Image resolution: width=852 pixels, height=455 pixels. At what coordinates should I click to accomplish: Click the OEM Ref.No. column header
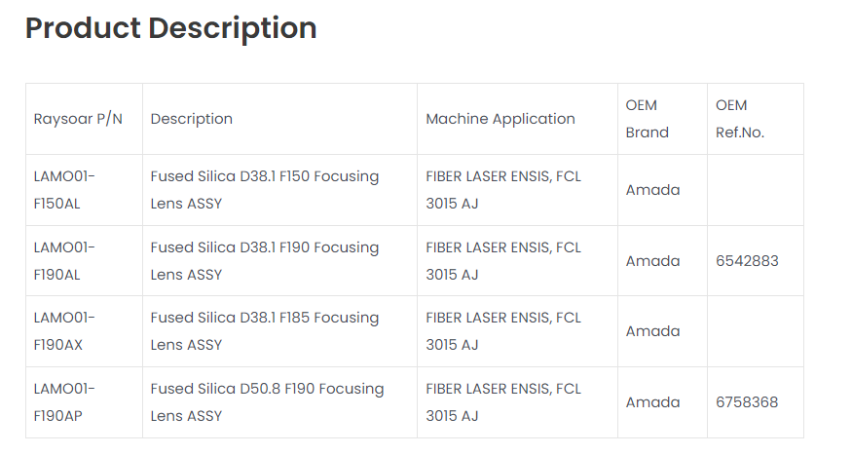739,119
